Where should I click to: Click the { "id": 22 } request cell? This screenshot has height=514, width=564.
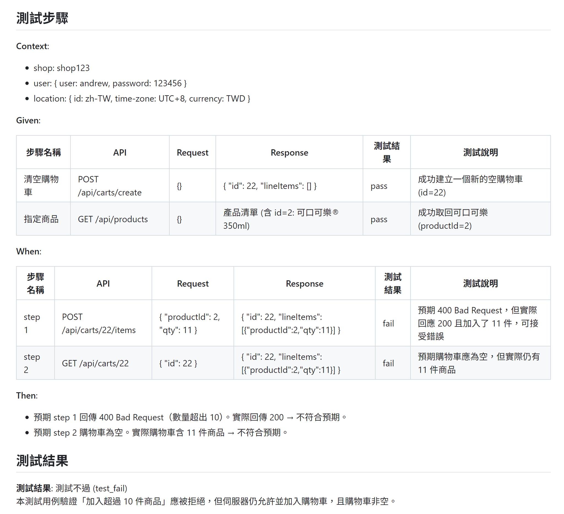point(178,363)
